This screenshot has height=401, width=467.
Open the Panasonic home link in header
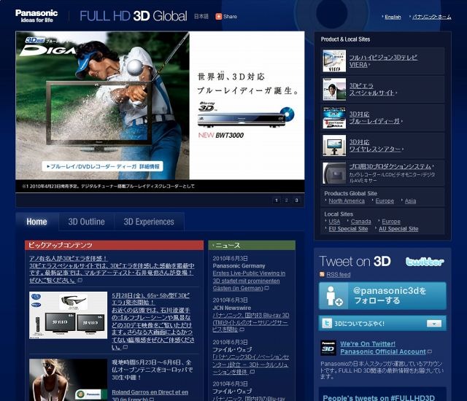click(x=431, y=17)
